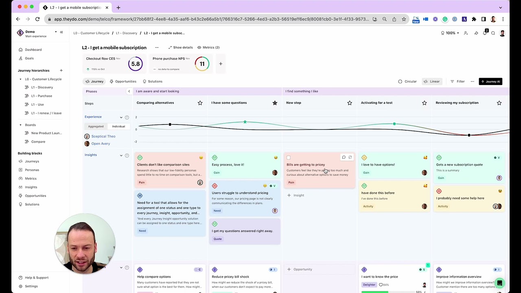This screenshot has height=293, width=521.
Task: Open the intercom chat bubble
Action: point(499,283)
